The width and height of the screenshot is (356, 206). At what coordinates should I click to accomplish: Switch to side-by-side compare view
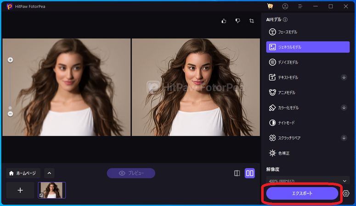coord(250,173)
